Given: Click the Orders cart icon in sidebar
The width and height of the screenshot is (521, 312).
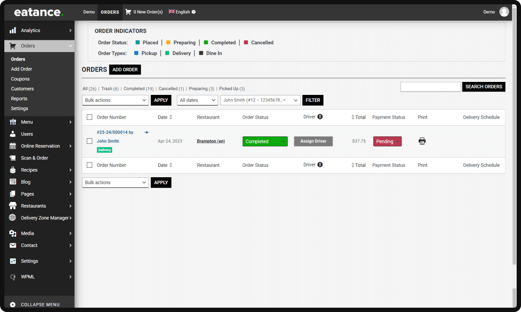Looking at the screenshot, I should (13, 46).
